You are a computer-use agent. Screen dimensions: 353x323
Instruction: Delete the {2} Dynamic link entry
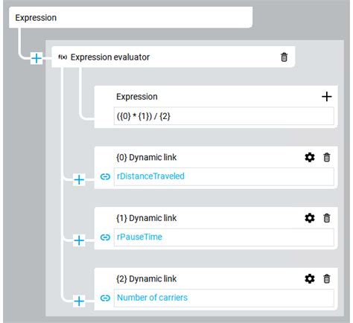point(327,279)
